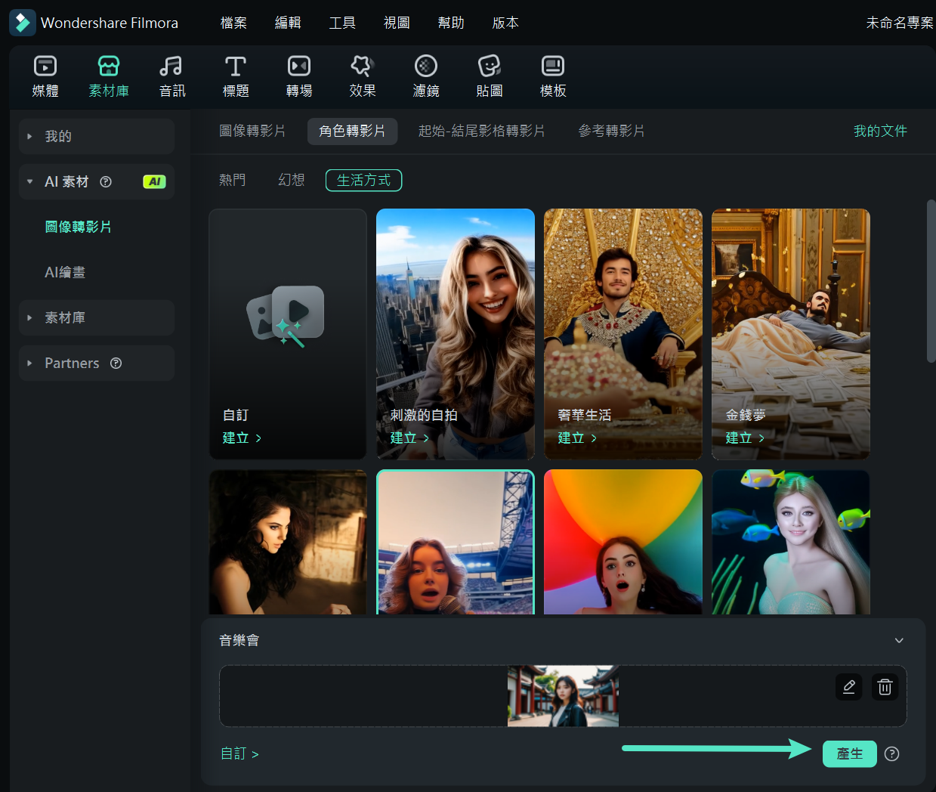Click 建立 on the 奢華生活 card

577,438
